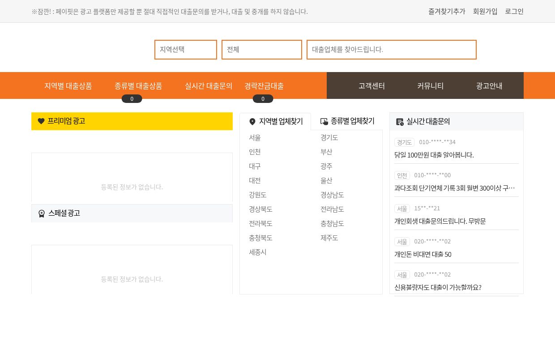Click the hand pointer icon in 종류별 업체찾기

(324, 121)
